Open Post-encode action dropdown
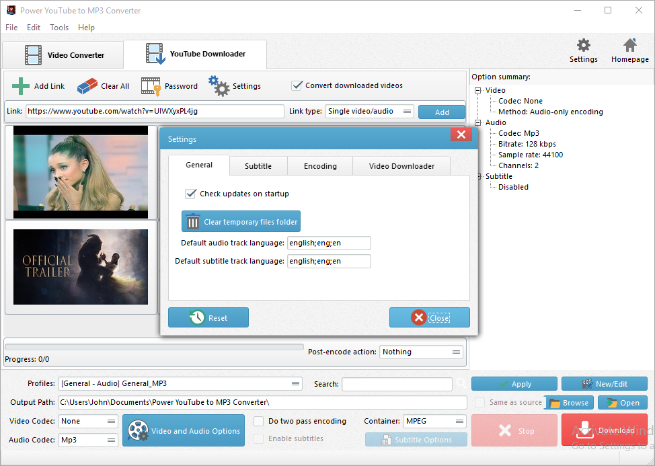 click(x=421, y=352)
